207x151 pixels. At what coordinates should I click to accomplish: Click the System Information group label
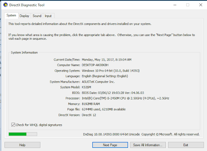[x=24, y=53]
